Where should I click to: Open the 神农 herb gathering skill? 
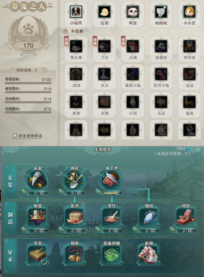(74, 180)
